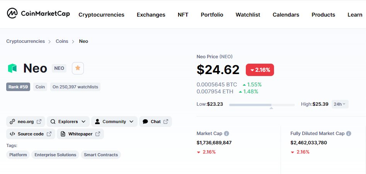Go to the Portfolio page
Image resolution: width=366 pixels, height=174 pixels.
point(212,15)
